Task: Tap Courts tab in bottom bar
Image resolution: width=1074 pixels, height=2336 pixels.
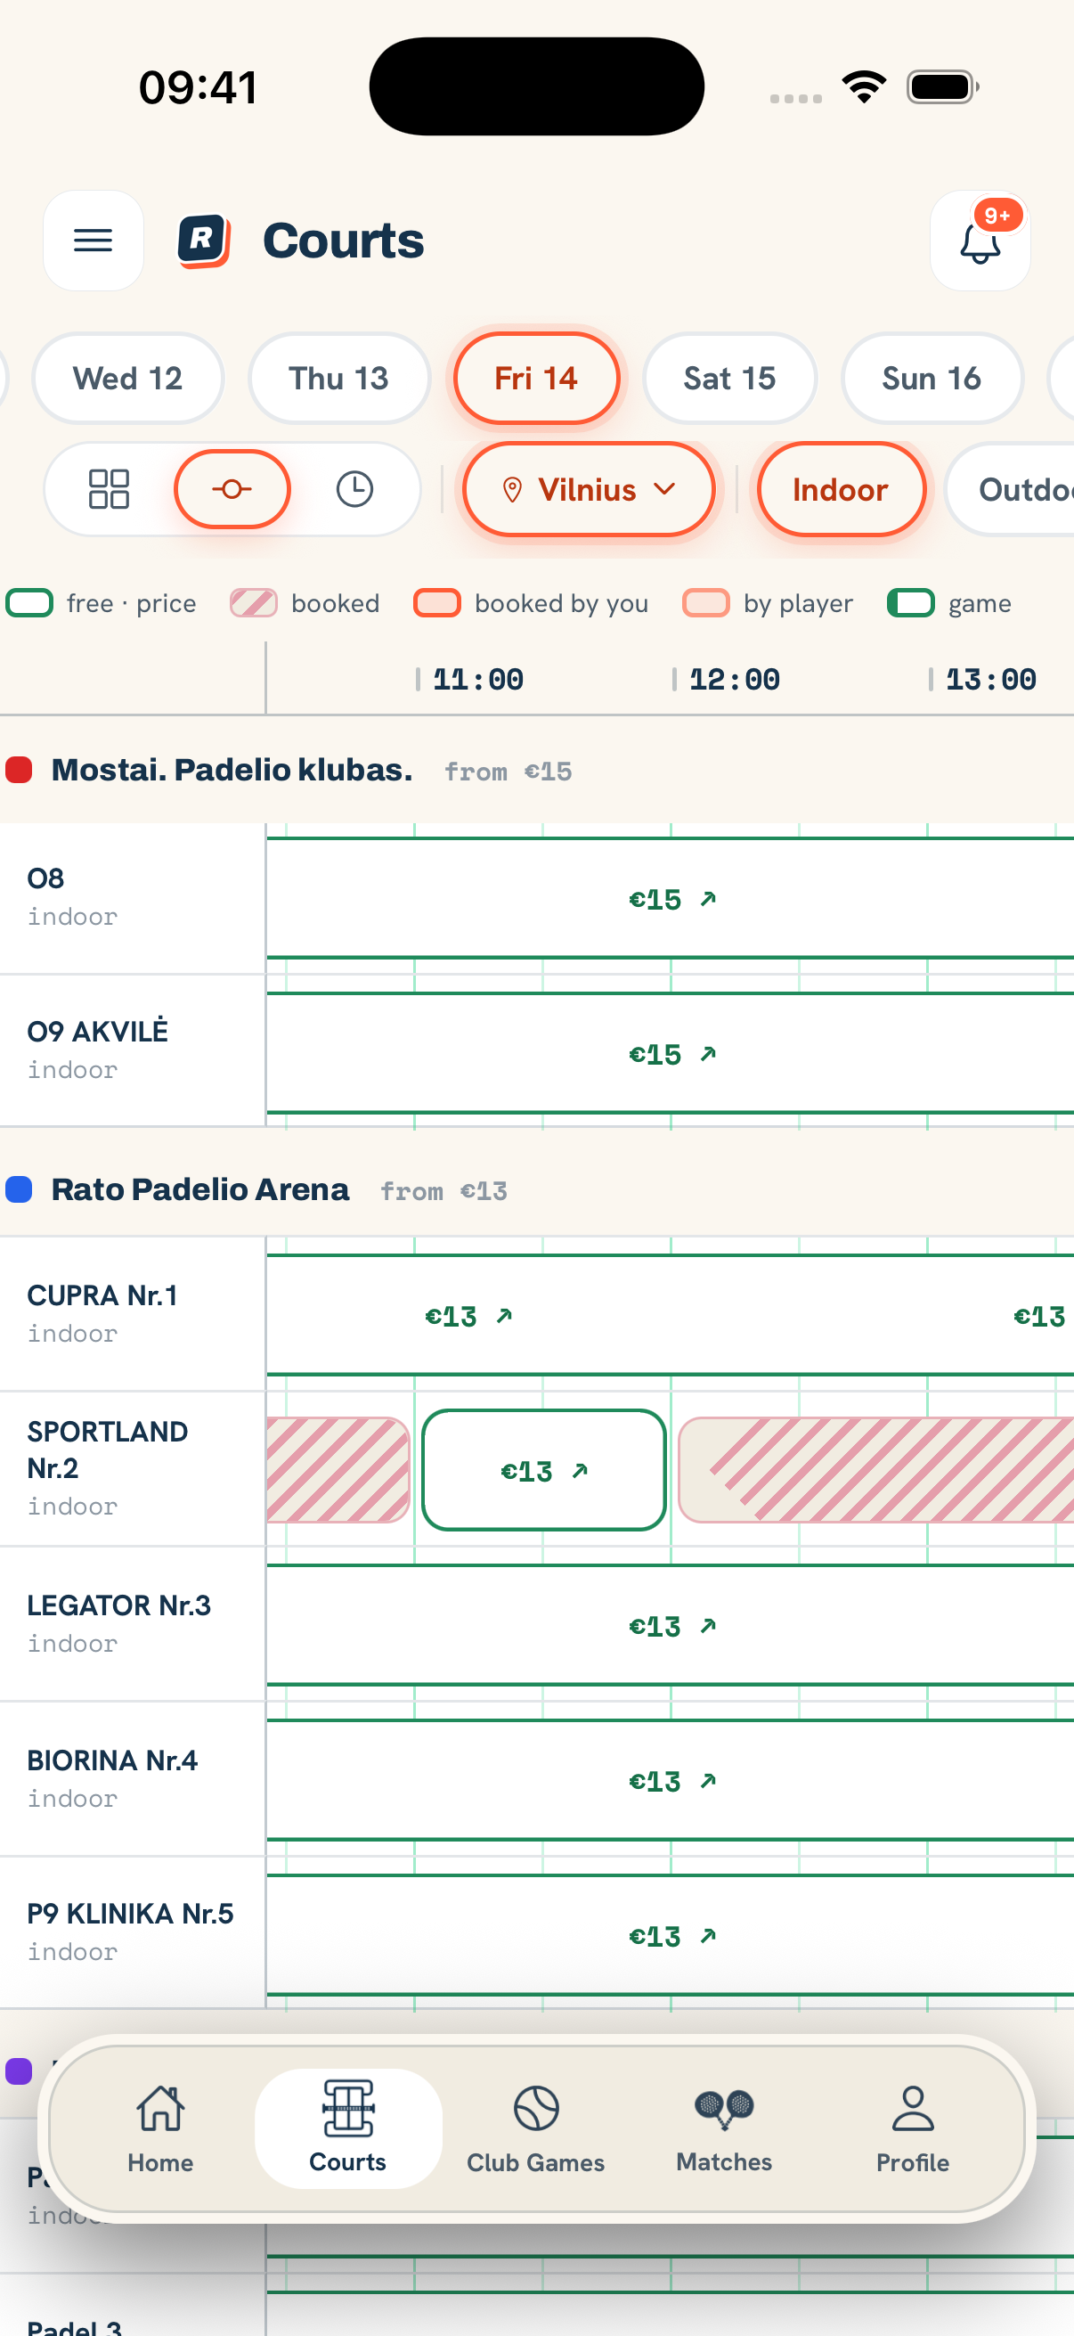Action: pos(348,2128)
